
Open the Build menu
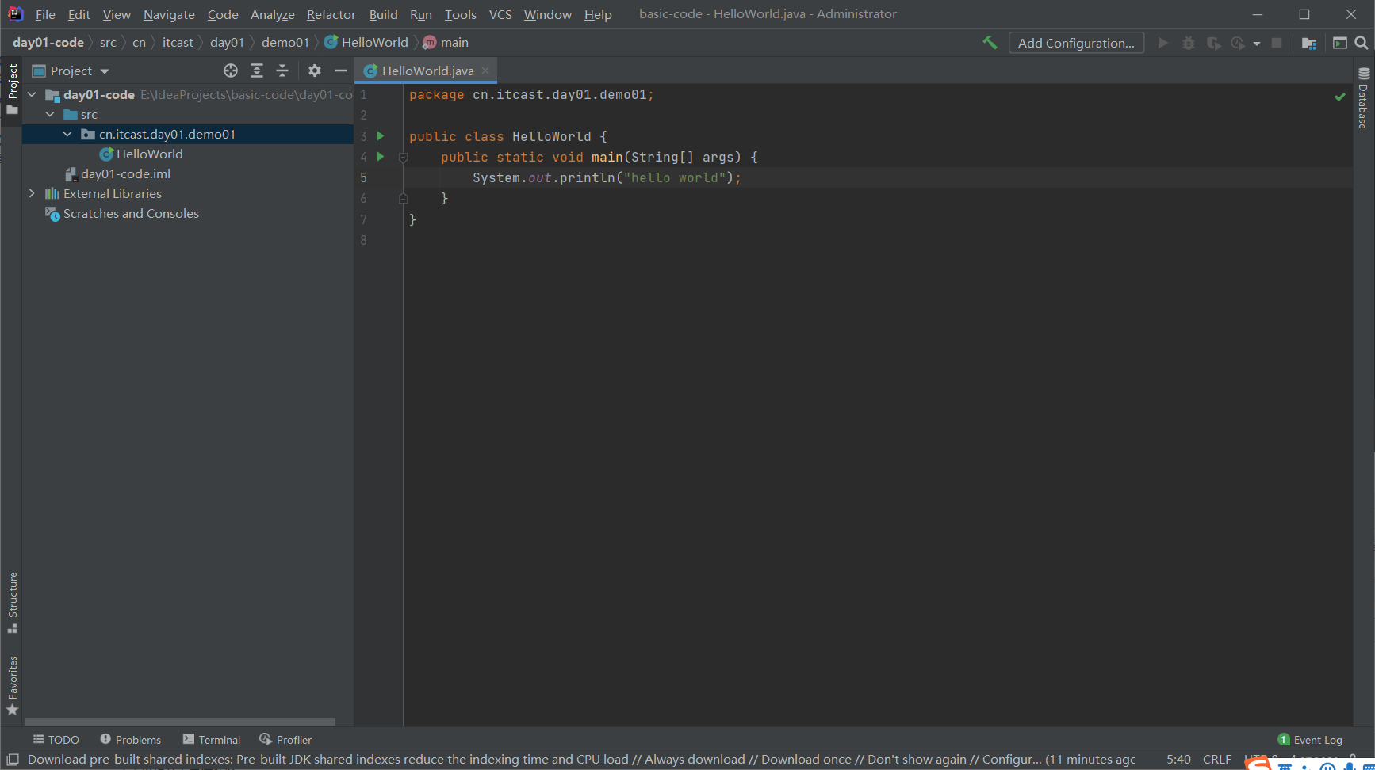(383, 14)
